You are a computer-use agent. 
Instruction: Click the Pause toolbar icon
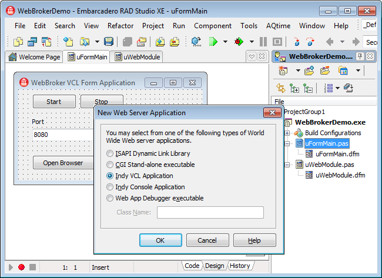pos(263,42)
